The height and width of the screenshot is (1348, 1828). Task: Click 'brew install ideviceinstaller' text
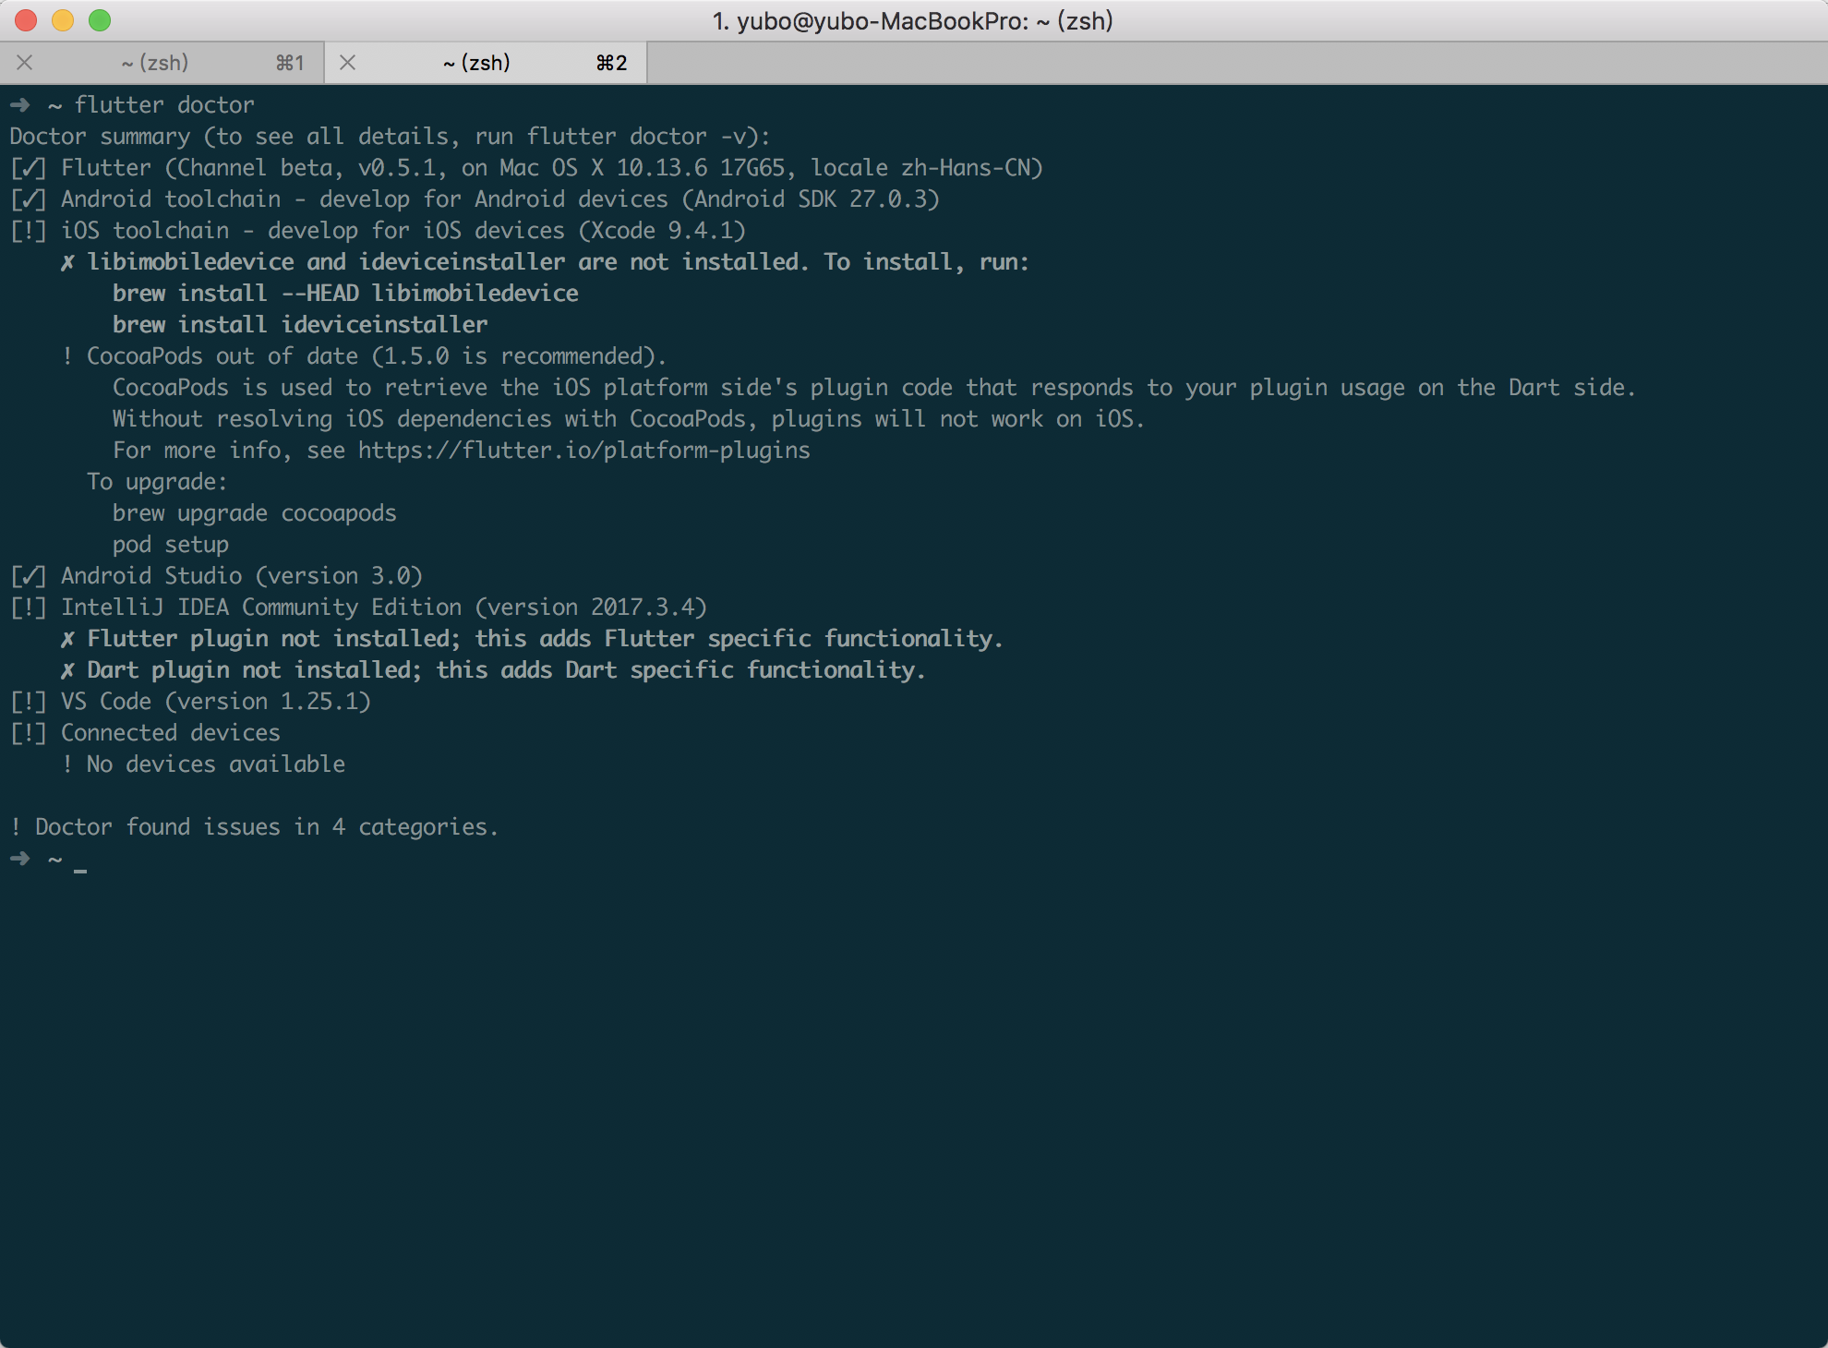(300, 325)
